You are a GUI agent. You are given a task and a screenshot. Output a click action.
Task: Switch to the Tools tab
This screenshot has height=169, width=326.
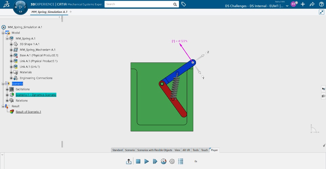[196, 150]
